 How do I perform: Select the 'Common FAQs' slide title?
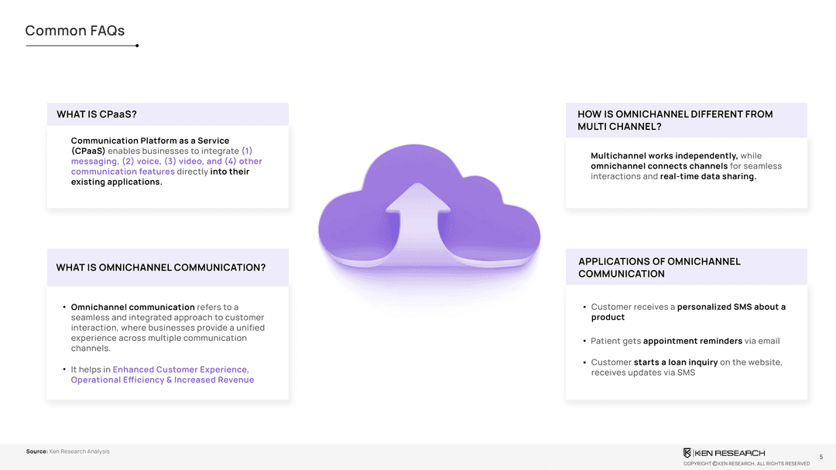74,31
